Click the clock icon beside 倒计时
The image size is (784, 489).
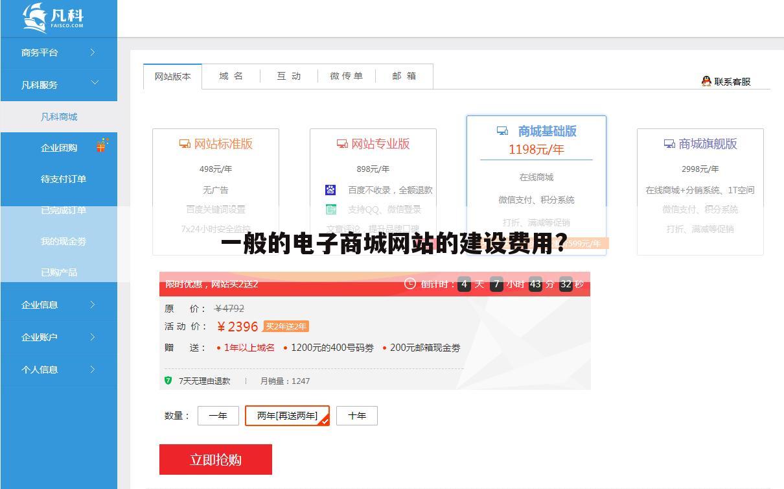409,283
